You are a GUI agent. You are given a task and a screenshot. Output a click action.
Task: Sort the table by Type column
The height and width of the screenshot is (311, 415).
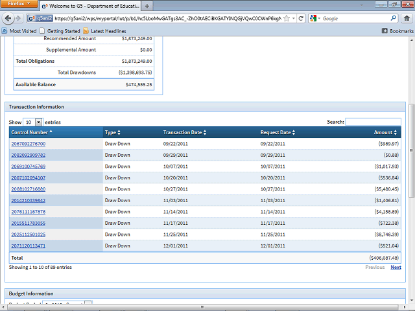[x=112, y=132]
